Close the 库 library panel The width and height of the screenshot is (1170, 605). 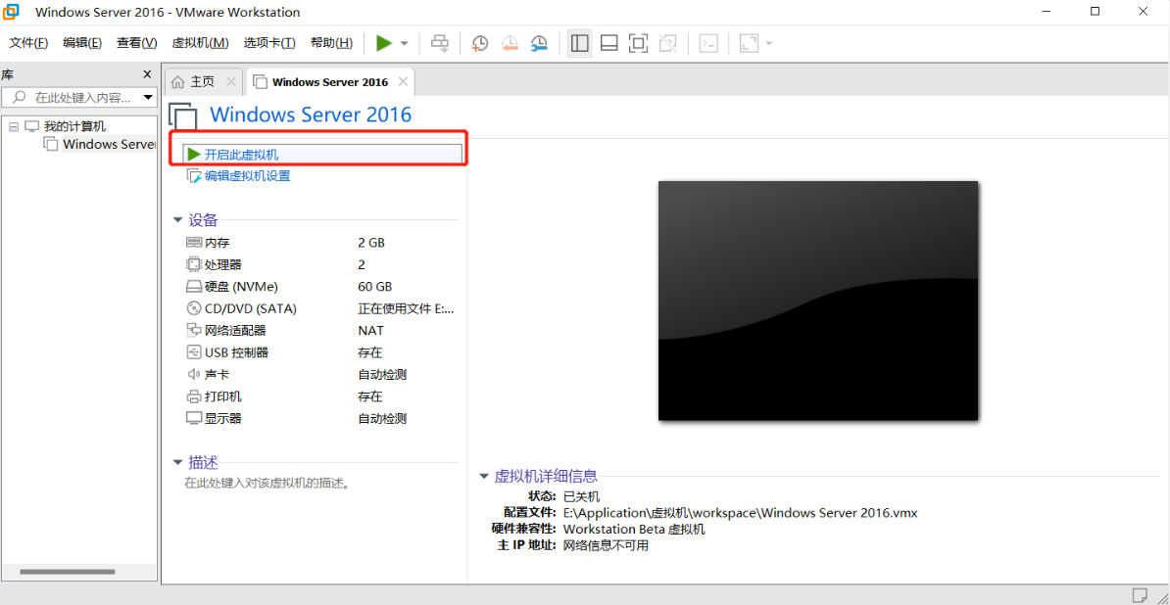click(148, 74)
